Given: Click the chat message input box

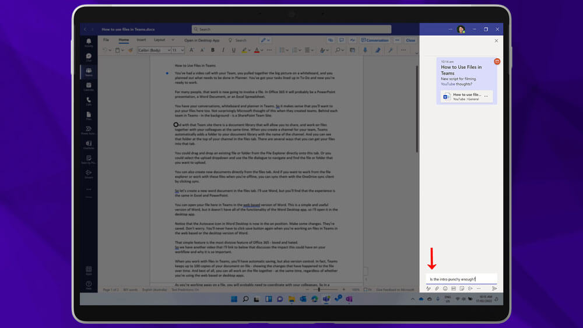Looking at the screenshot, I should pyautogui.click(x=461, y=279).
